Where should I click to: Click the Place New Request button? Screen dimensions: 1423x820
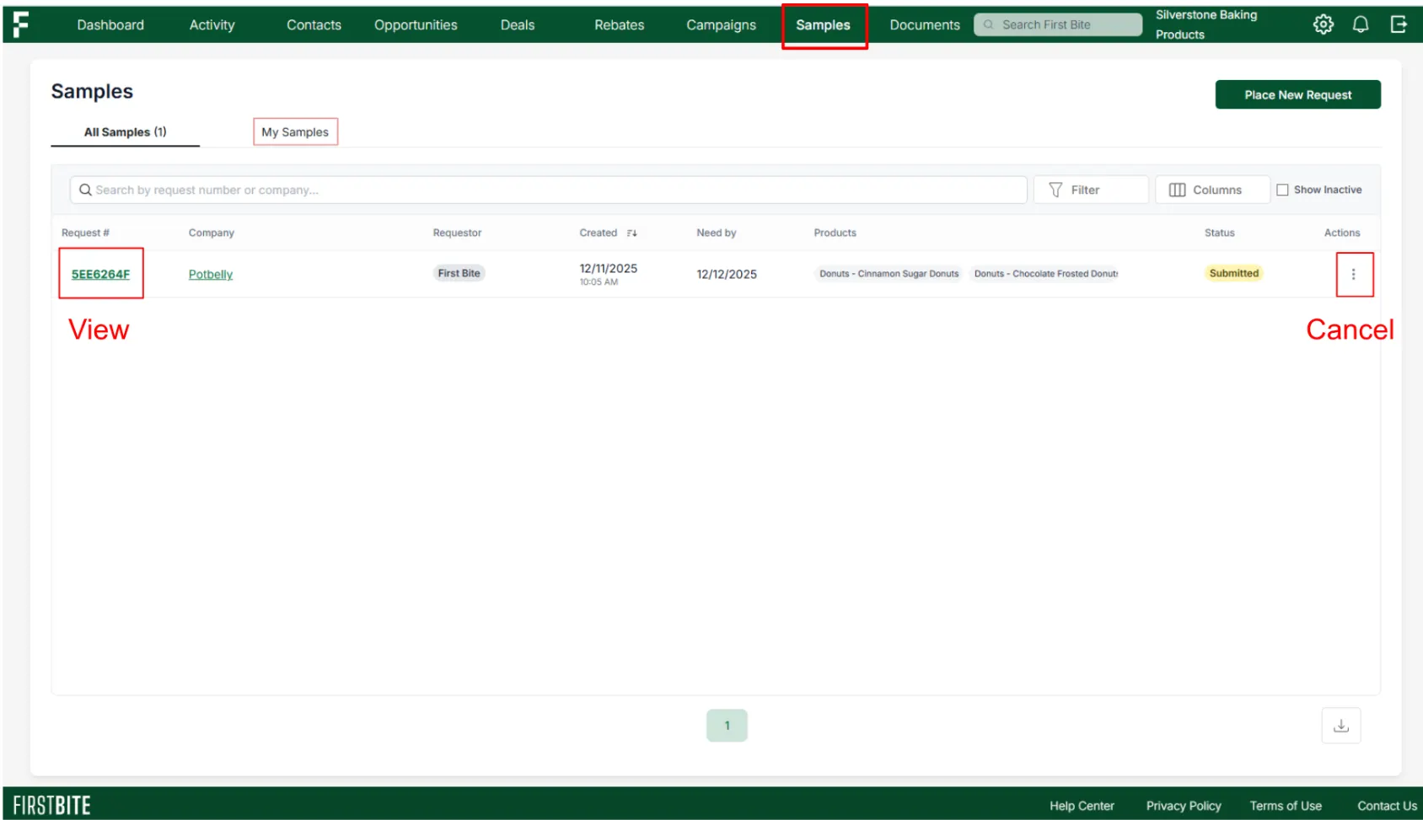point(1298,94)
